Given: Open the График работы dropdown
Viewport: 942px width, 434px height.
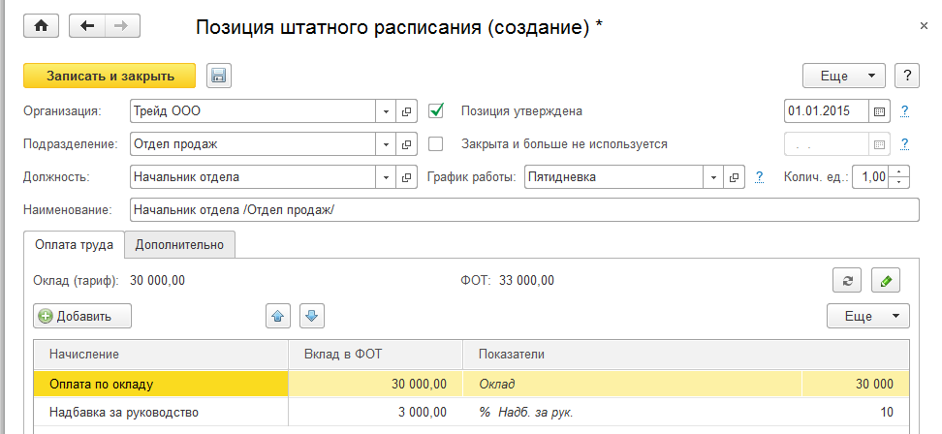Looking at the screenshot, I should pos(714,177).
